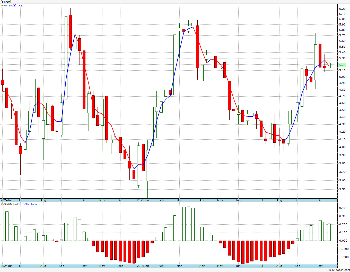Click the MA(3) moving average legend label
350x272 pixels.
click(13, 5)
